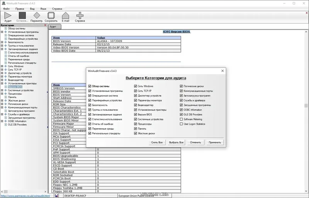Viewport: 309px width, 198px height.
Task: Close the toolbar with red X at right
Action: click(x=307, y=13)
